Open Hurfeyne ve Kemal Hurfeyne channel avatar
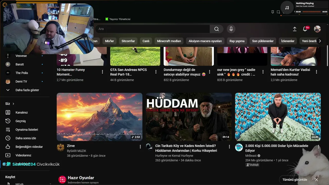This screenshot has height=185, width=329. (x=150, y=147)
